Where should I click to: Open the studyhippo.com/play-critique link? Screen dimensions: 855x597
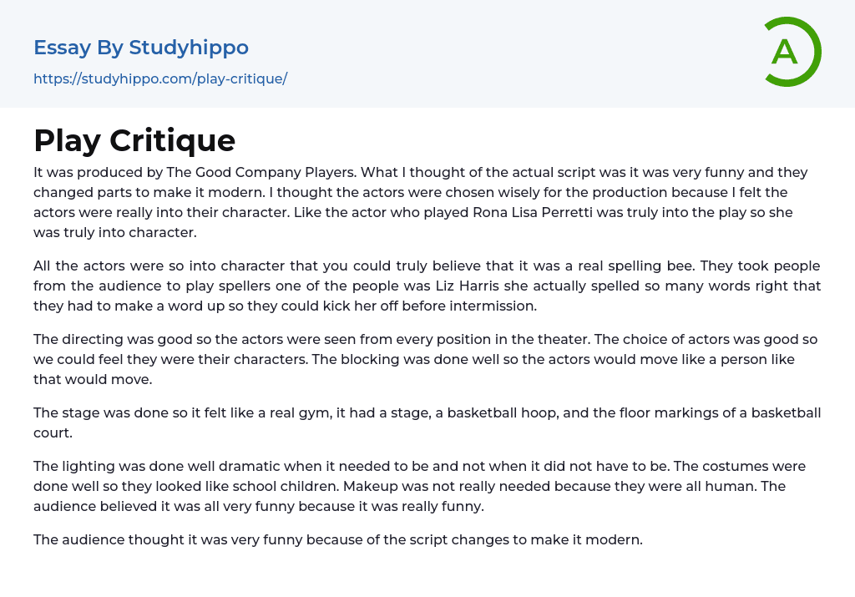tap(160, 78)
